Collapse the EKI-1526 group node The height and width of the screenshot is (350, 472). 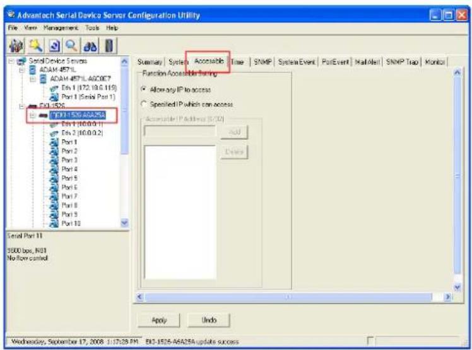point(21,106)
